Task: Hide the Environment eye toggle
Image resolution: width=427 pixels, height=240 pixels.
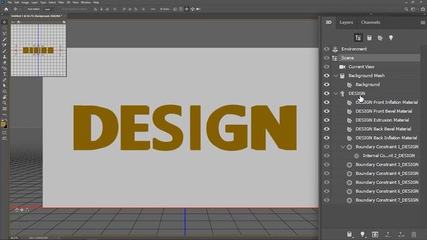Action: point(326,49)
